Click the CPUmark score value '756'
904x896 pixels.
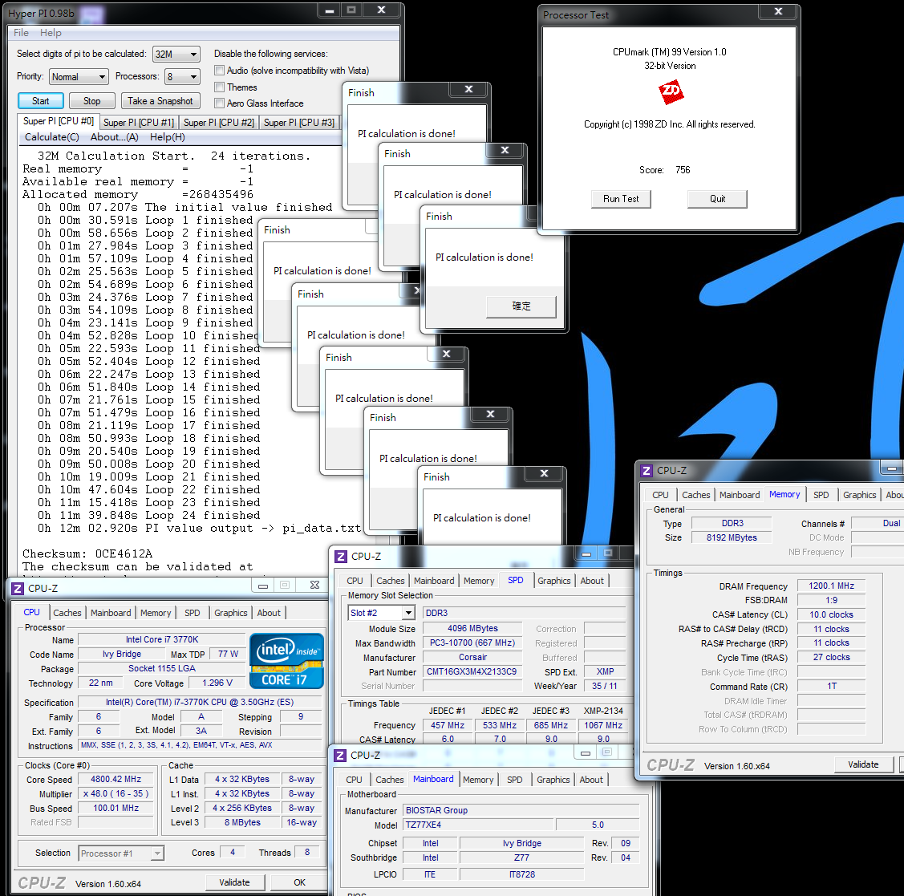click(683, 170)
